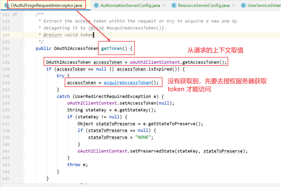Viewport: 281px width, 187px height.
Task: Click line number 128 in the gutter
Action: (6, 62)
